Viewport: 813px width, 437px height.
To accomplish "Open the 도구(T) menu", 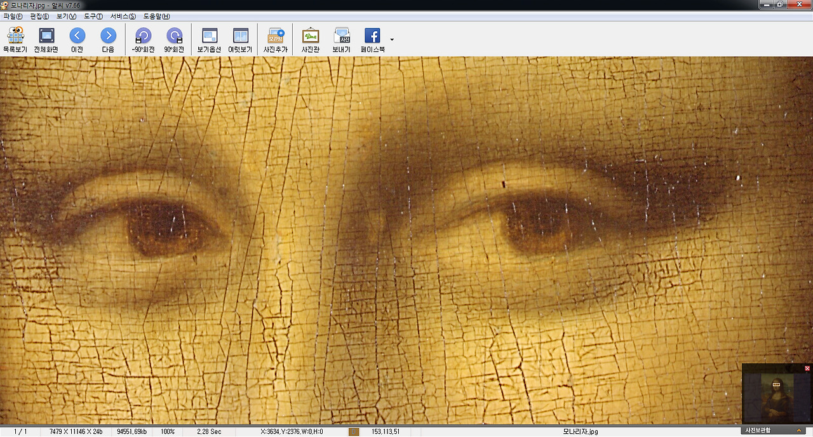I will (x=93, y=16).
